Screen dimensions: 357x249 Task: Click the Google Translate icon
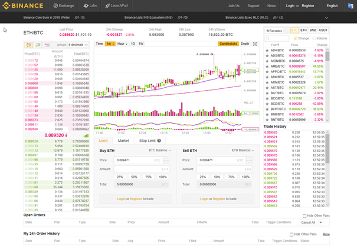[351, 6]
